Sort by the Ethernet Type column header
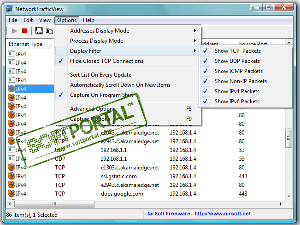This screenshot has width=300, height=225. click(29, 44)
